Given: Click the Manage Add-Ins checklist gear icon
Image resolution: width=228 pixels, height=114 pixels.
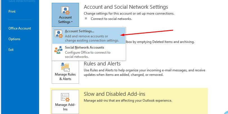Looking at the screenshot, I should click(x=65, y=97).
